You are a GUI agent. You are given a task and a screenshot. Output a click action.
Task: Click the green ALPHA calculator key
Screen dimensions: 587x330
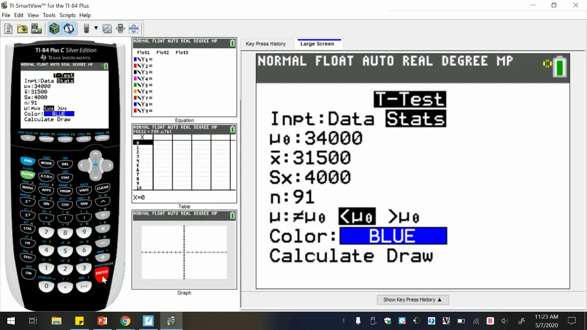(x=28, y=174)
